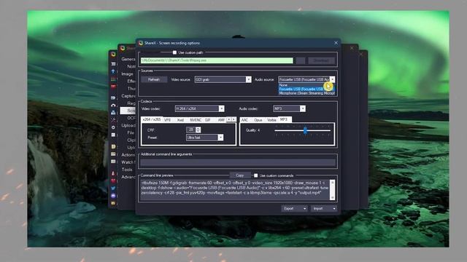The image size is (467, 262).
Task: Click the ffmpeg path text field
Action: coord(217,60)
